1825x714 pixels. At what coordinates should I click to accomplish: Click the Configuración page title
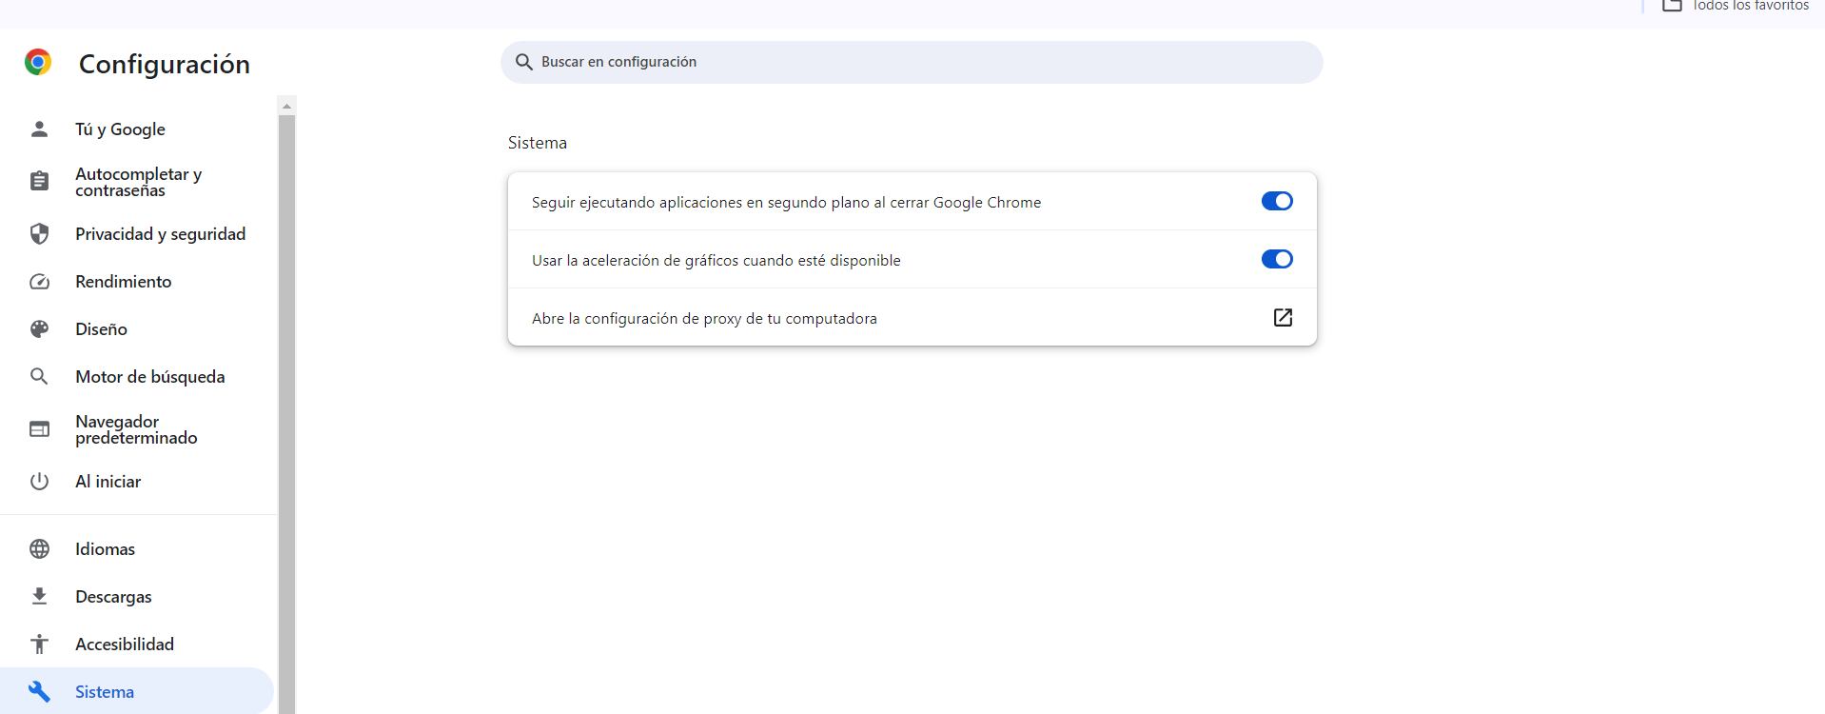tap(165, 64)
